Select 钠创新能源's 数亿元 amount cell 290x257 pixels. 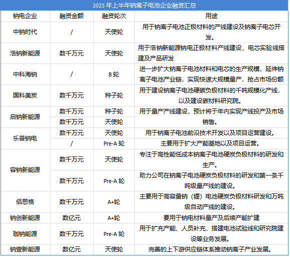71,218
